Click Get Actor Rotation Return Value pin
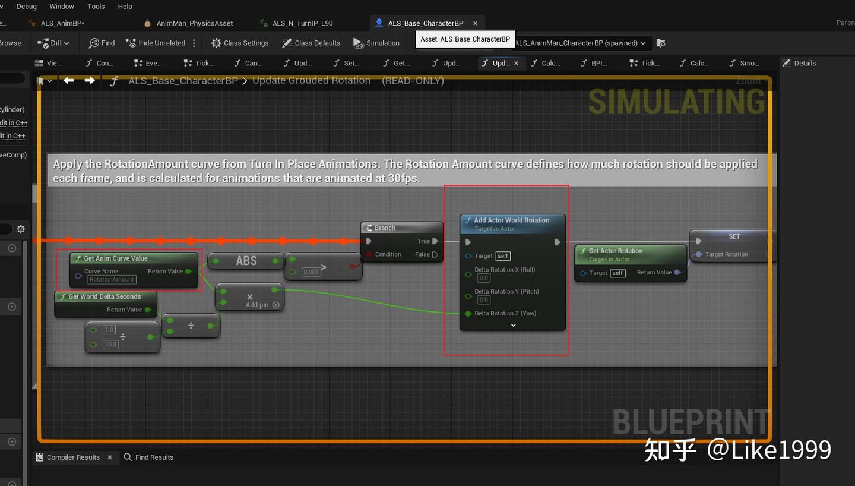This screenshot has height=486, width=855. coord(677,272)
